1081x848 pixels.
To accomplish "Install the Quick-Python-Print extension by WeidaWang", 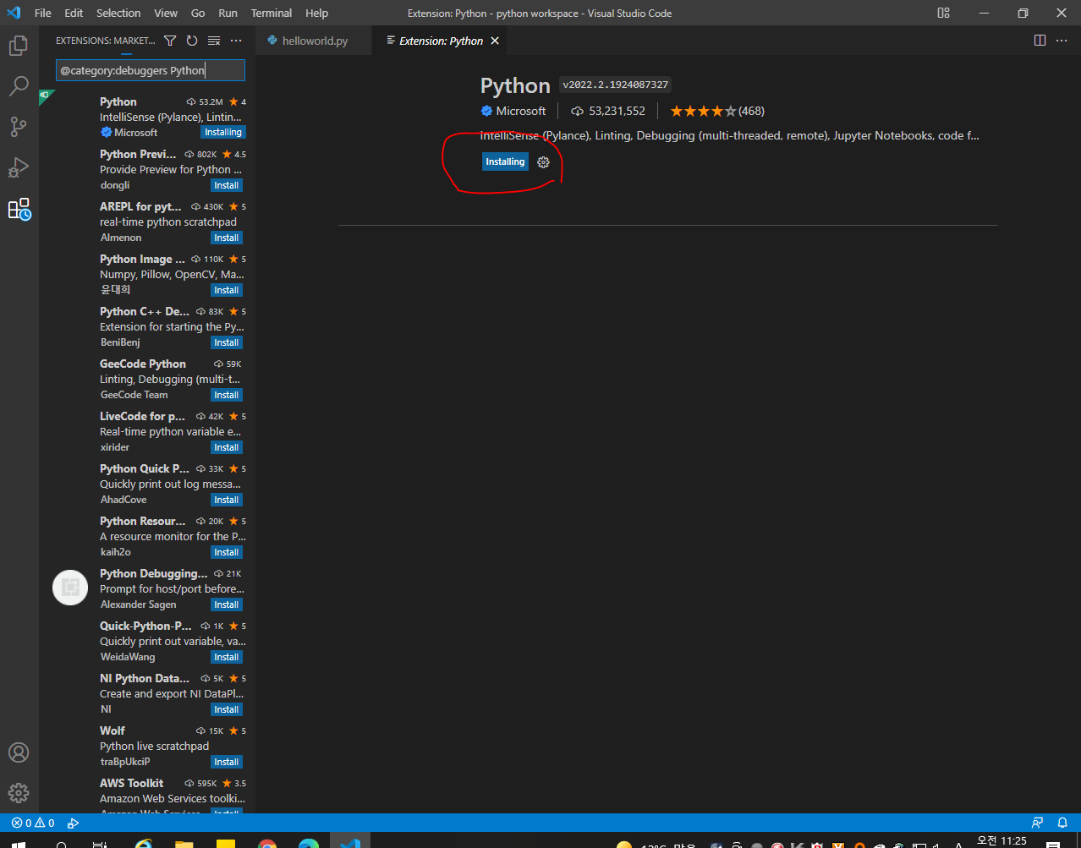I will pyautogui.click(x=227, y=657).
